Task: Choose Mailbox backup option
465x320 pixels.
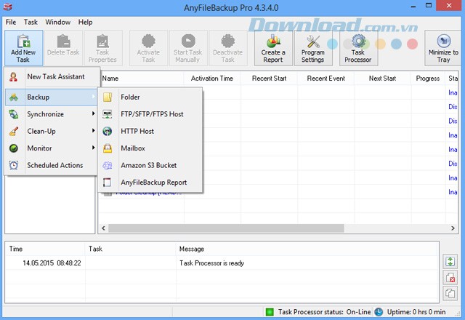Action: (150, 148)
